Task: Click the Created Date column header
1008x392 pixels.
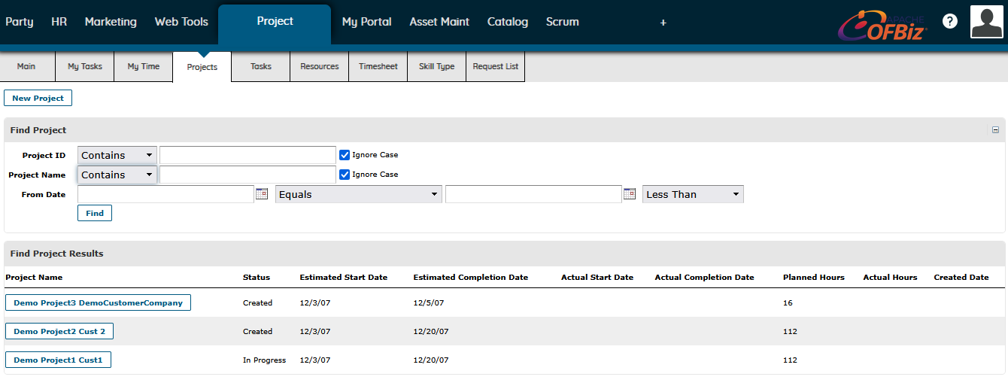Action: tap(961, 278)
